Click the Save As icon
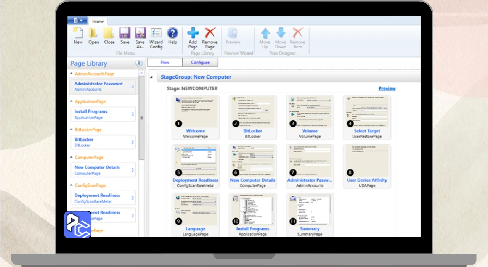The image size is (488, 267). point(140,33)
